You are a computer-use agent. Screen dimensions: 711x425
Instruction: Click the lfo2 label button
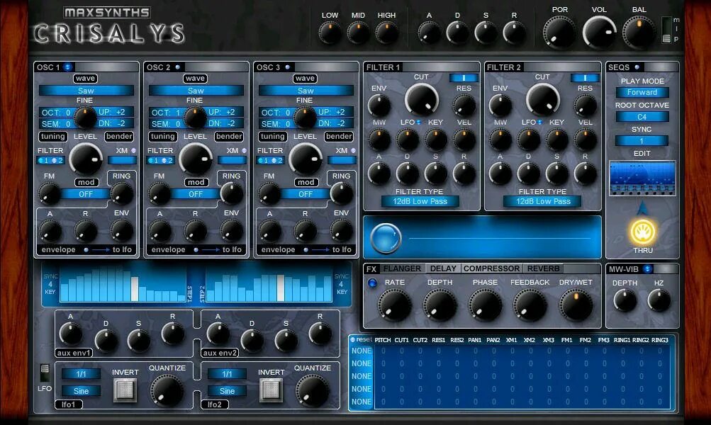(215, 404)
